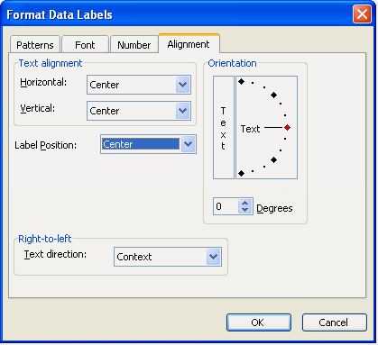The width and height of the screenshot is (378, 345).
Task: Click the red diamond orientation marker
Action: point(287,128)
